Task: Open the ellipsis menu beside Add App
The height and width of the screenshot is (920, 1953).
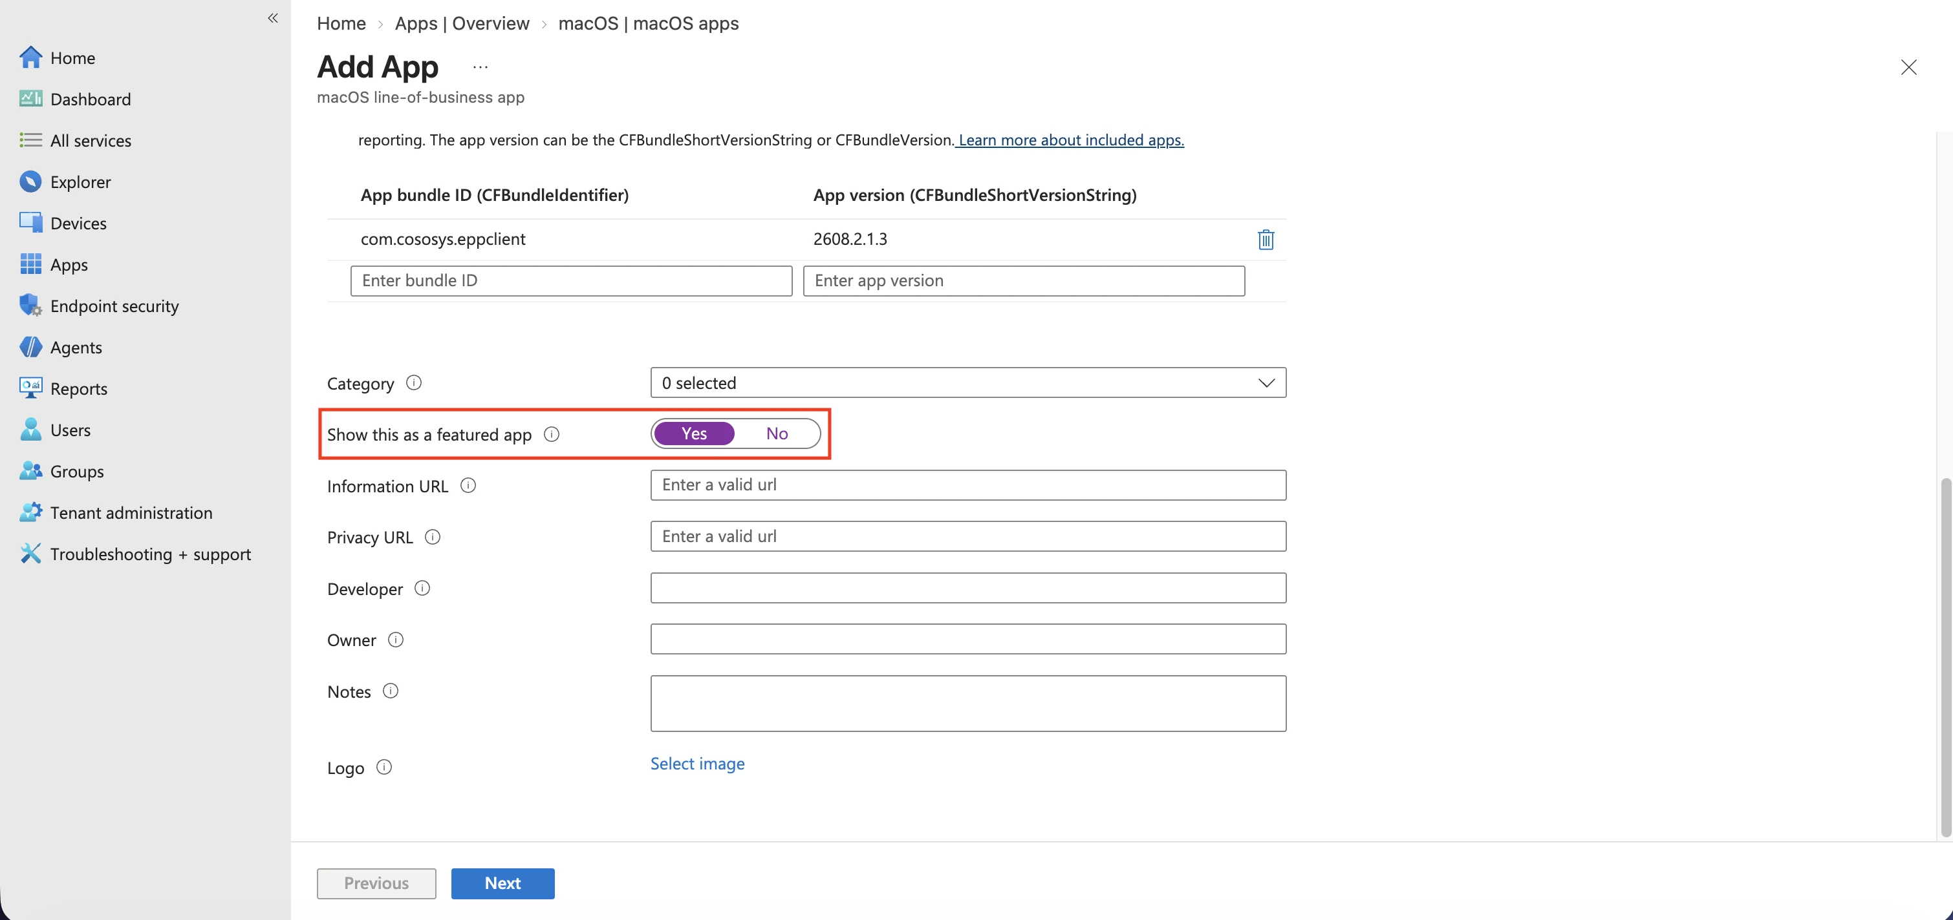Action: pyautogui.click(x=480, y=67)
